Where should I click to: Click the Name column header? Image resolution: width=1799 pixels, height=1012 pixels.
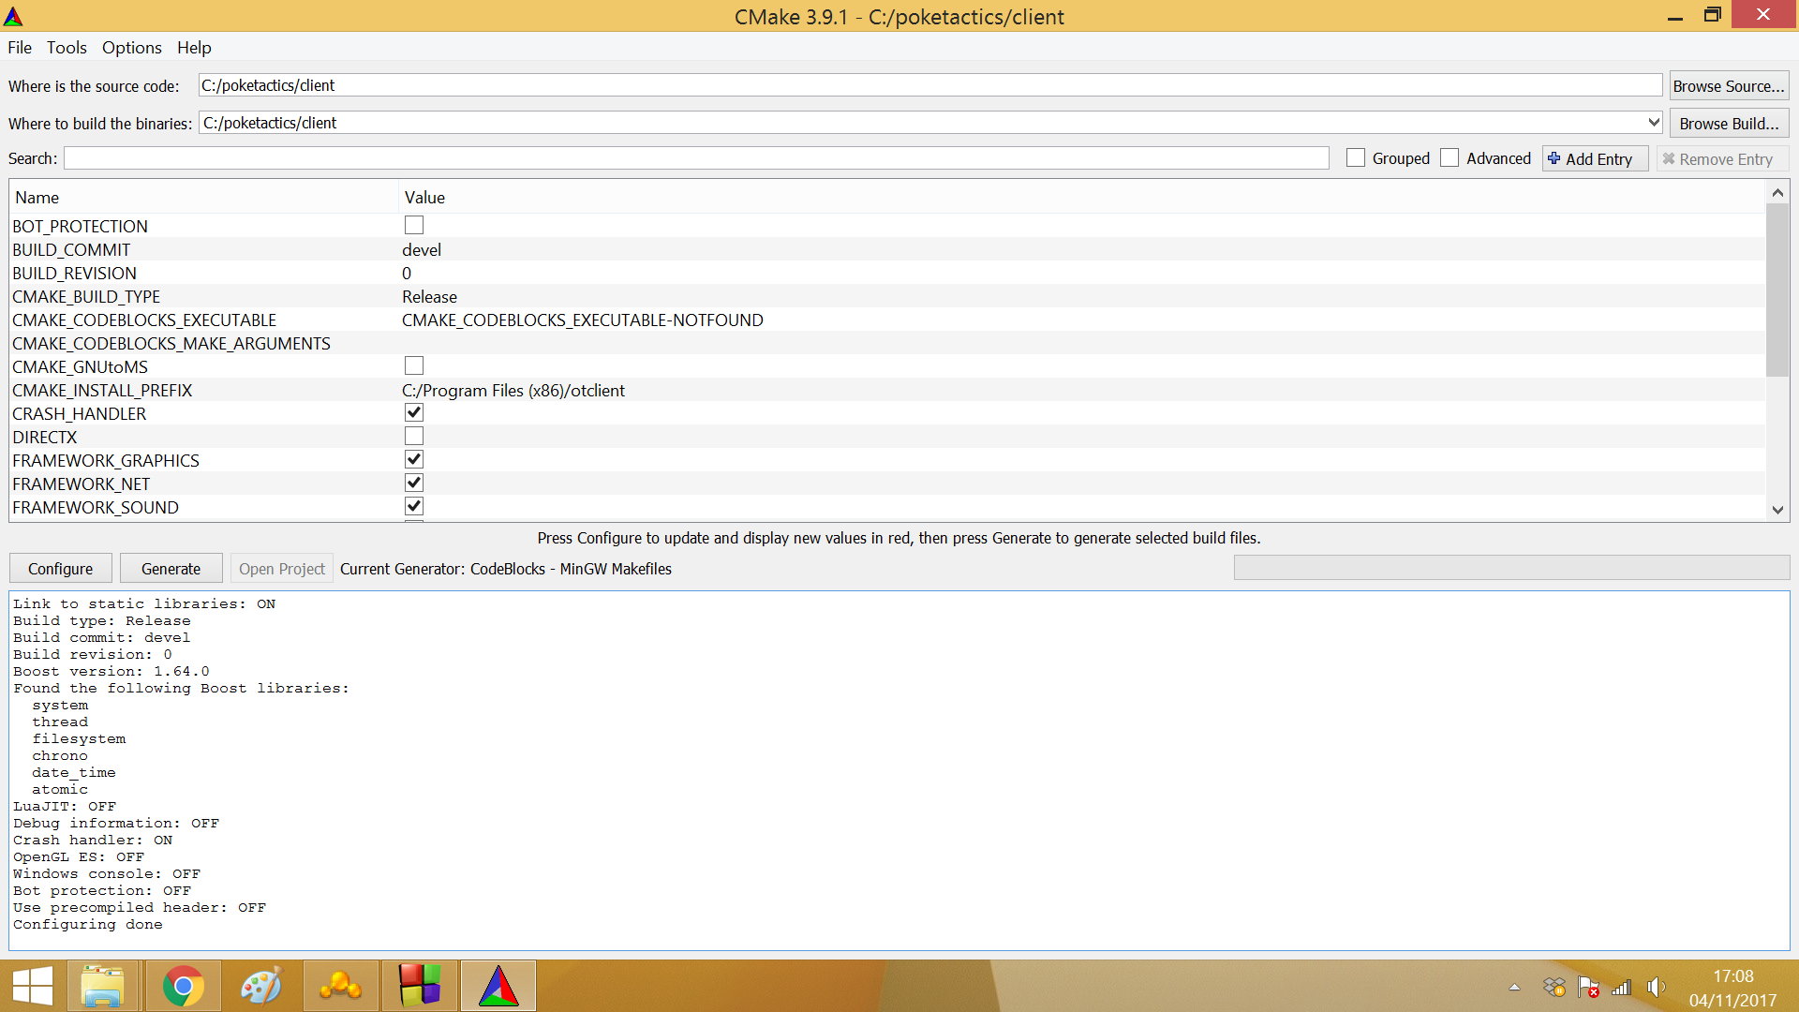pyautogui.click(x=204, y=198)
